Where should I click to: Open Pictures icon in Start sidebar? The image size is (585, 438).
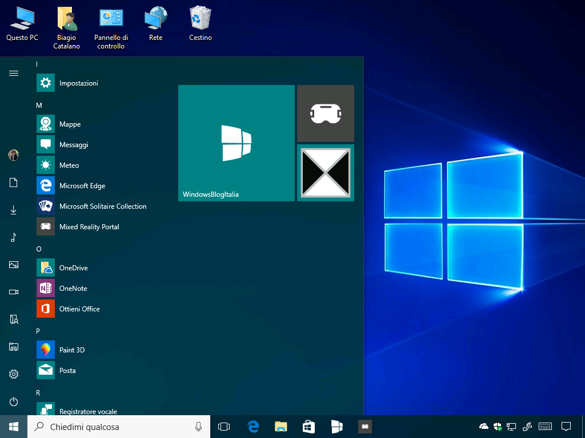coord(14,265)
